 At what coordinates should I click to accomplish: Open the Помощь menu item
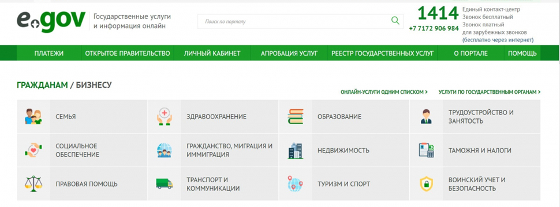point(522,53)
